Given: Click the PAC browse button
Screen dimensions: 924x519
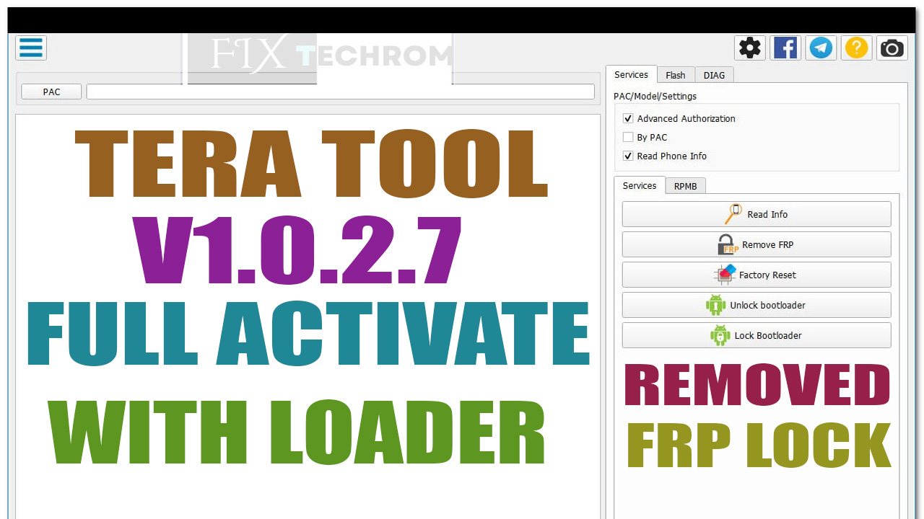Looking at the screenshot, I should (51, 92).
